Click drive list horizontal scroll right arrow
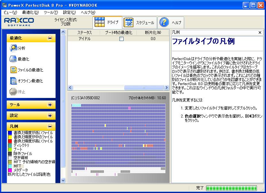The width and height of the screenshot is (266, 193). click(x=167, y=88)
